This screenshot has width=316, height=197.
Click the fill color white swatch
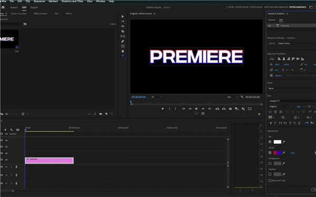pyautogui.click(x=278, y=142)
